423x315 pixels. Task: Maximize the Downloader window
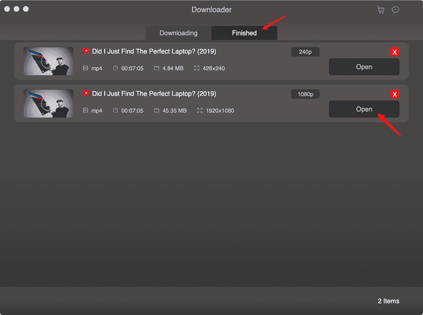(x=26, y=9)
